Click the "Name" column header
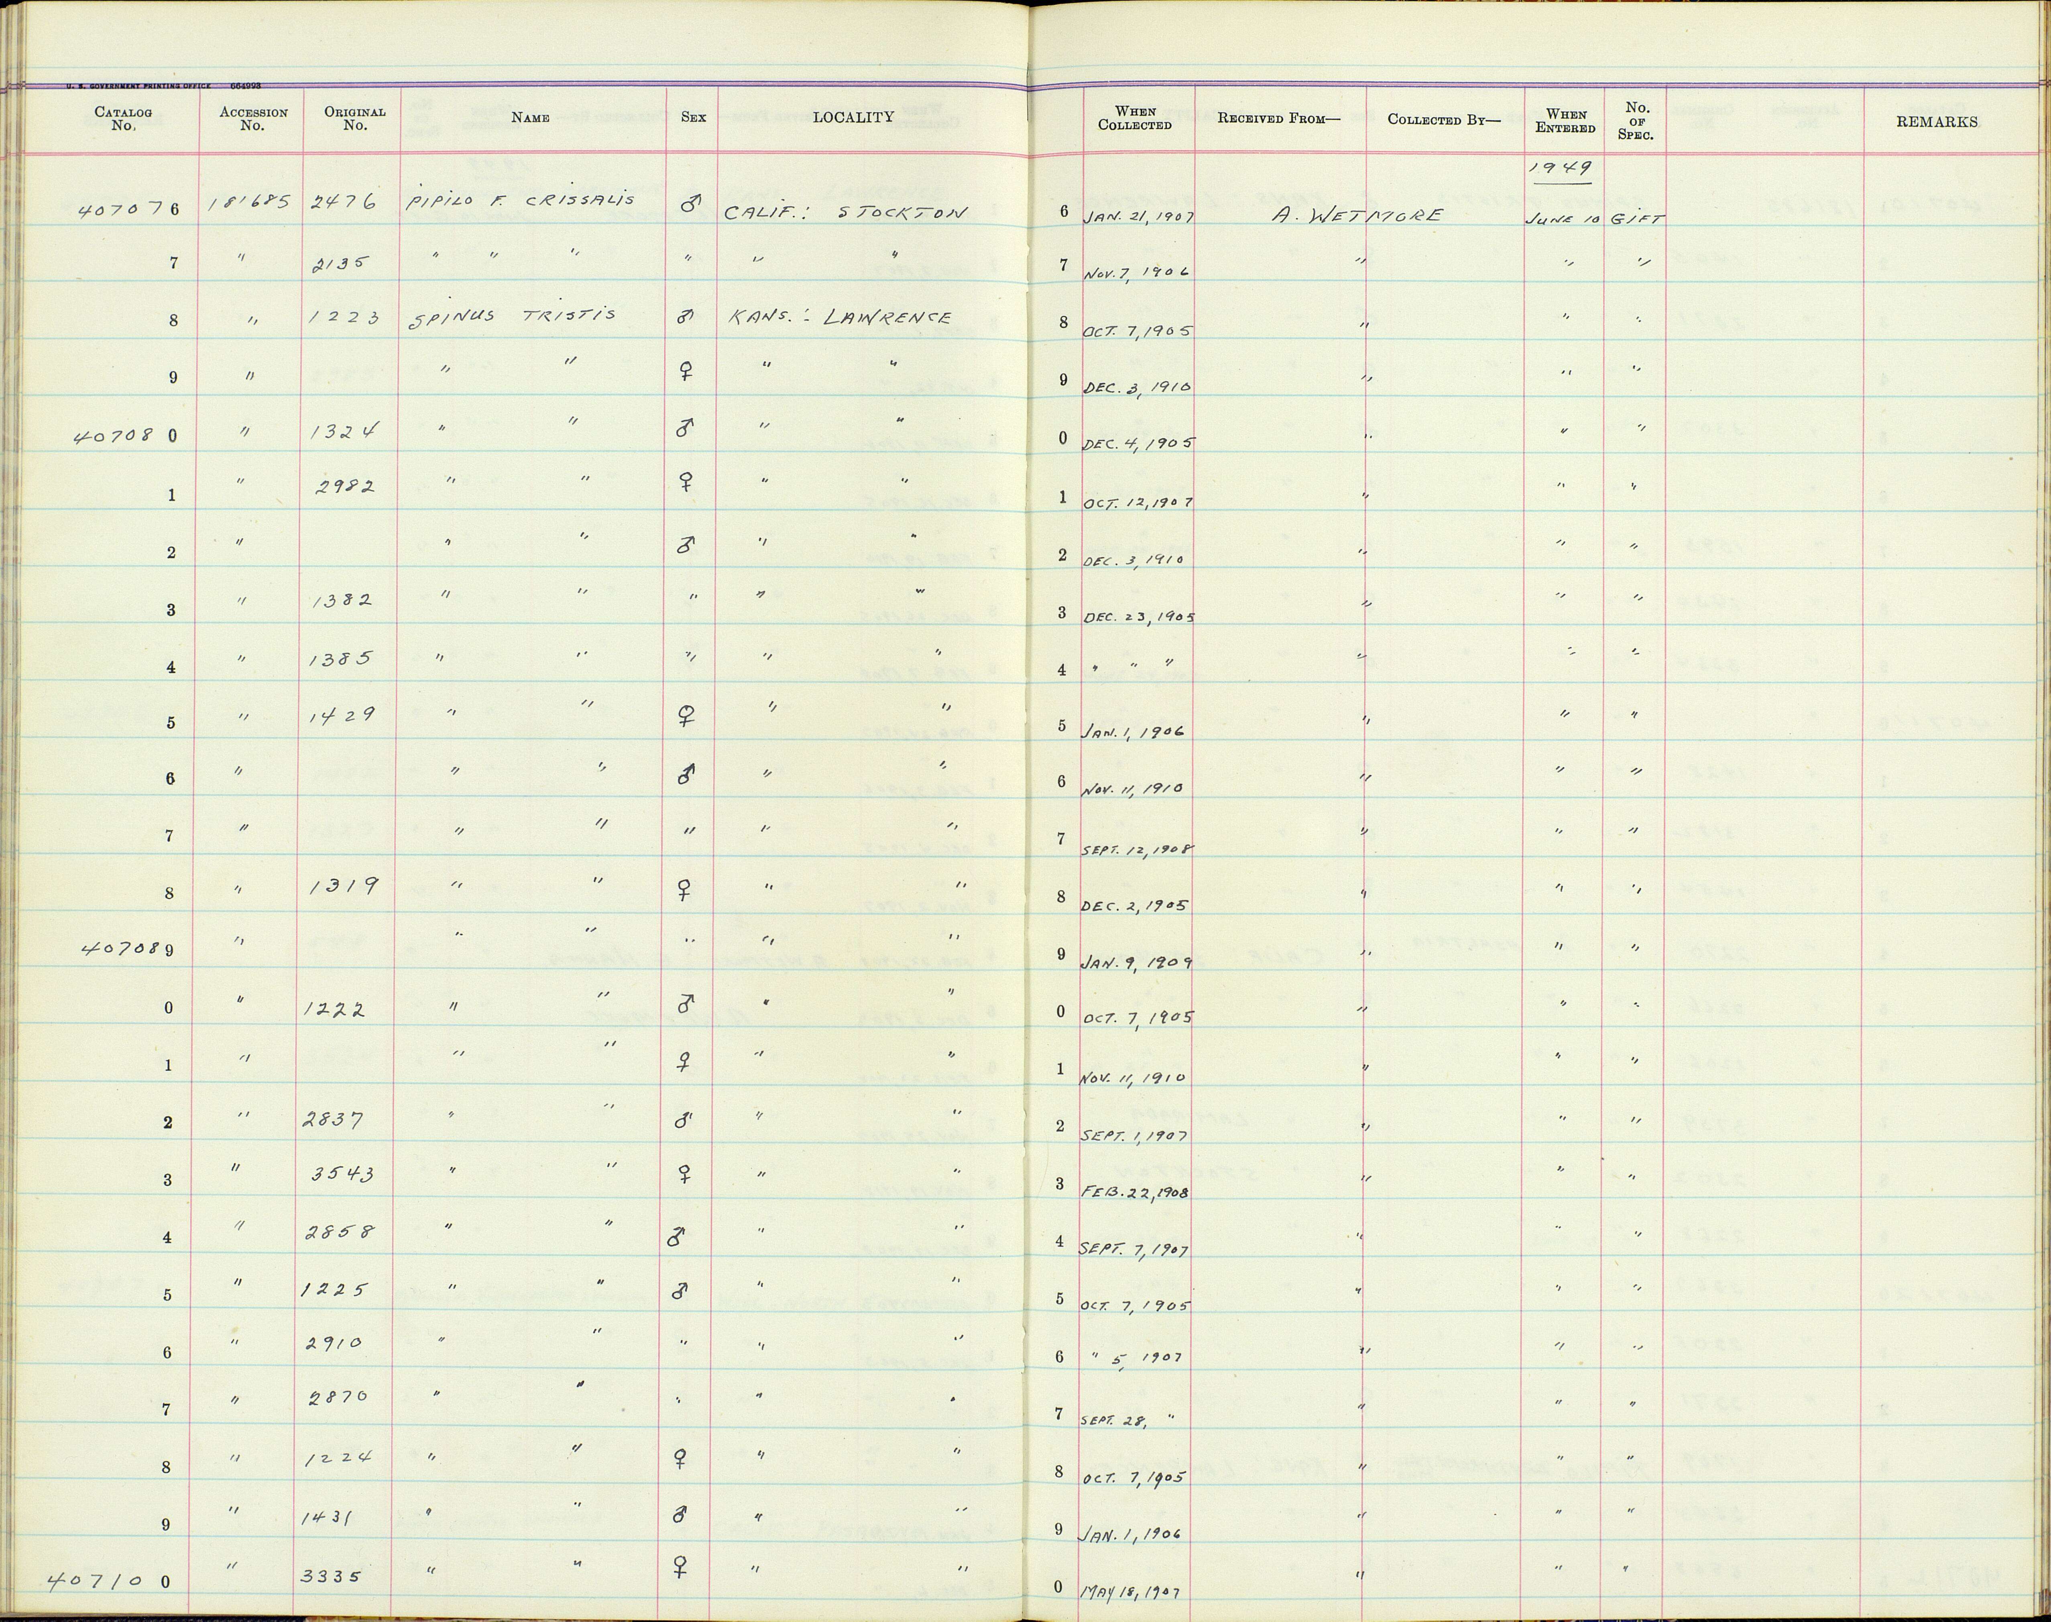The width and height of the screenshot is (2051, 1622). (x=530, y=118)
